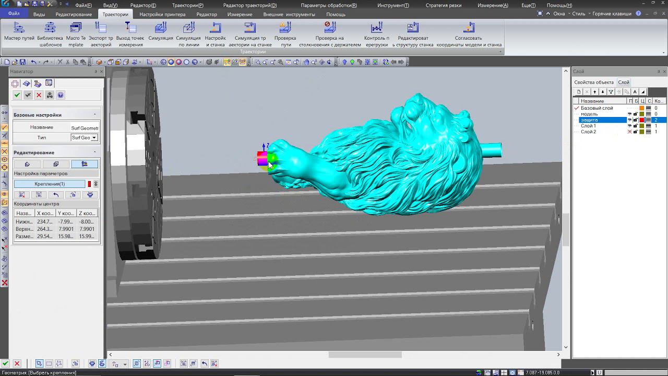
Task: Collapse the Редактирование section
Action: click(94, 152)
